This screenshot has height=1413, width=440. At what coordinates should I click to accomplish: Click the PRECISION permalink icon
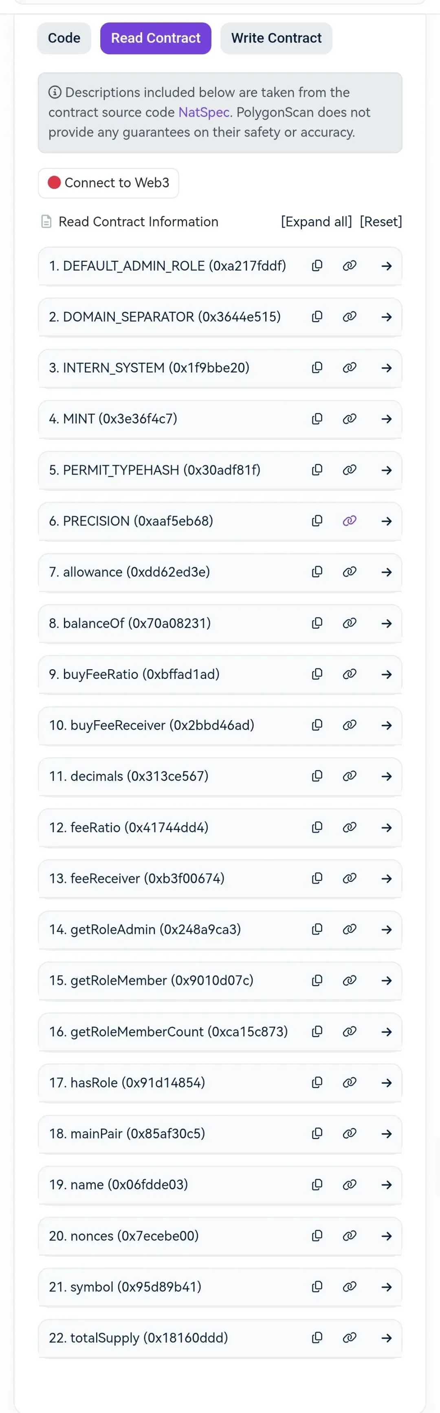349,521
